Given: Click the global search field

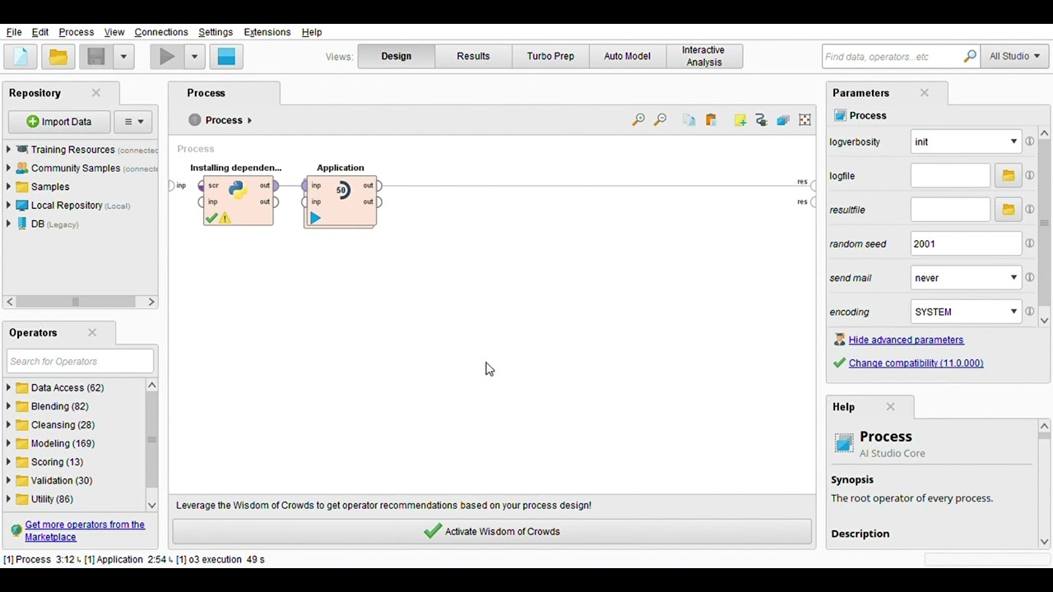Looking at the screenshot, I should [892, 57].
